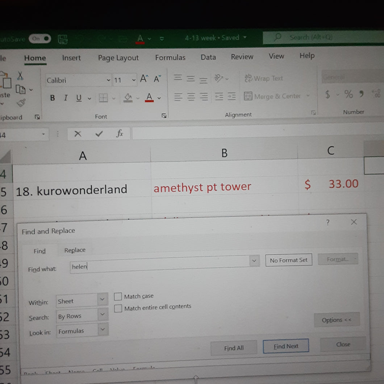384x384 pixels.
Task: Click the Format Painter brush icon
Action: (21, 103)
